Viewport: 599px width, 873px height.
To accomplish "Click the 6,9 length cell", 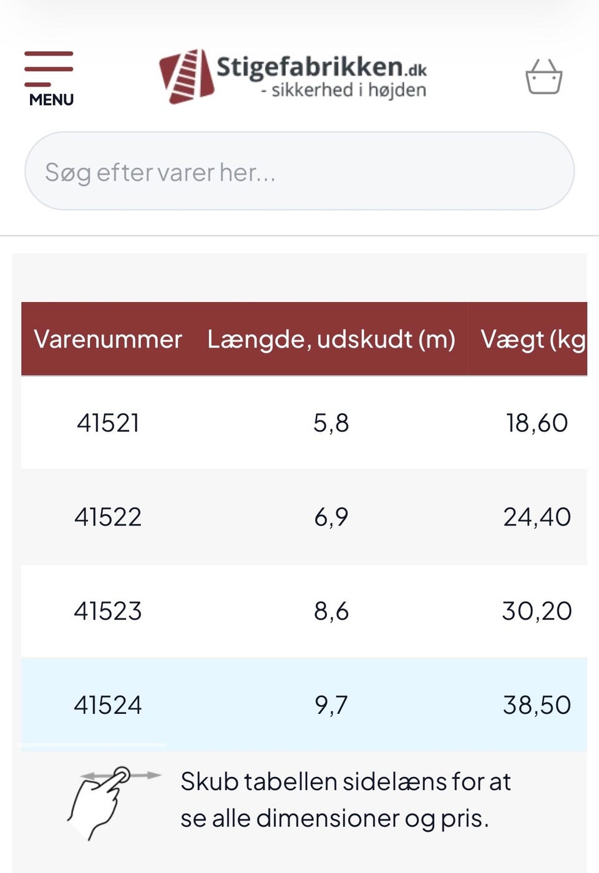I will [x=331, y=517].
